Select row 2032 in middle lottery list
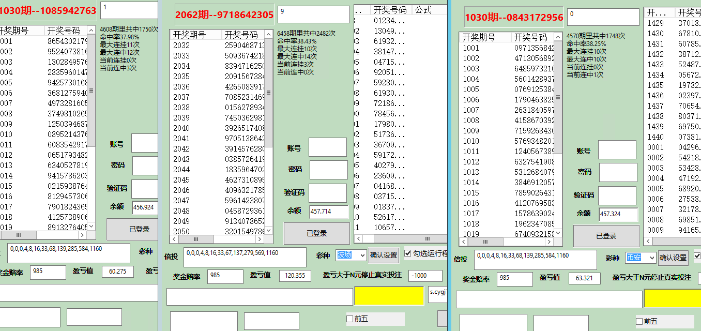The width and height of the screenshot is (701, 331). [x=207, y=45]
